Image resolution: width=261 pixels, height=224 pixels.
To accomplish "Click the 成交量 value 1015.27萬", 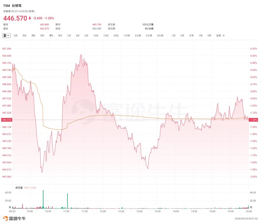I will 148,25.
